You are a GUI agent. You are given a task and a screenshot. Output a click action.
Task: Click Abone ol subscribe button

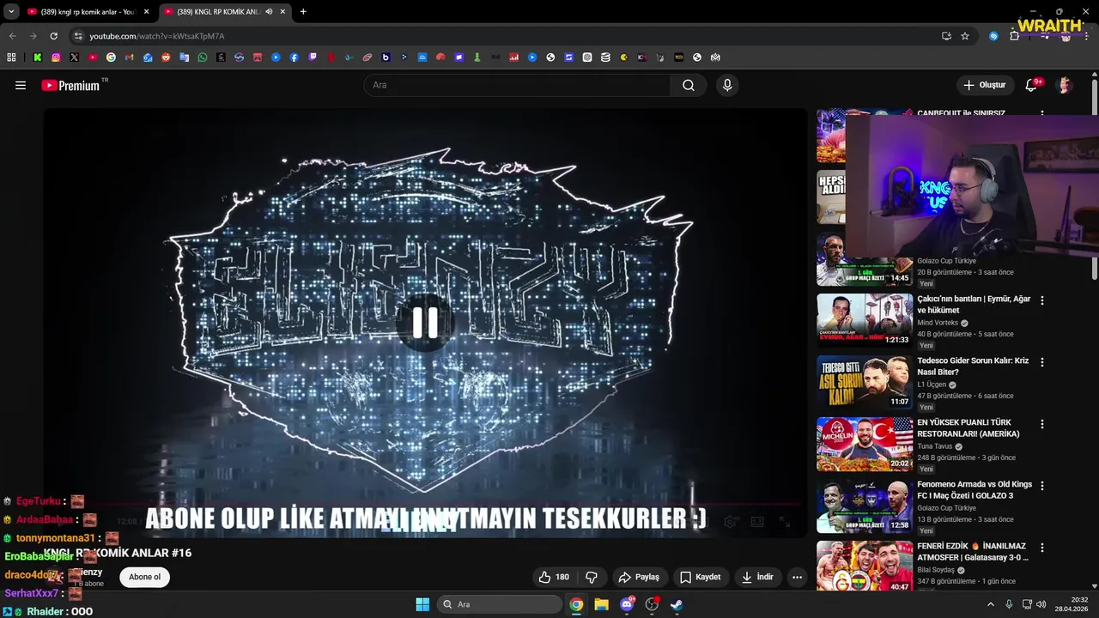click(x=144, y=577)
